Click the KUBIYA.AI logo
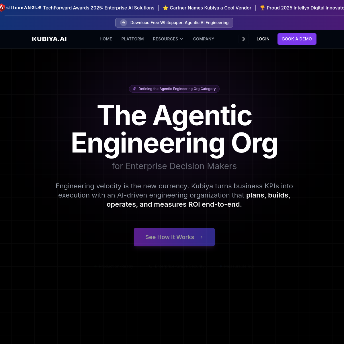This screenshot has width=344, height=344. pyautogui.click(x=49, y=39)
